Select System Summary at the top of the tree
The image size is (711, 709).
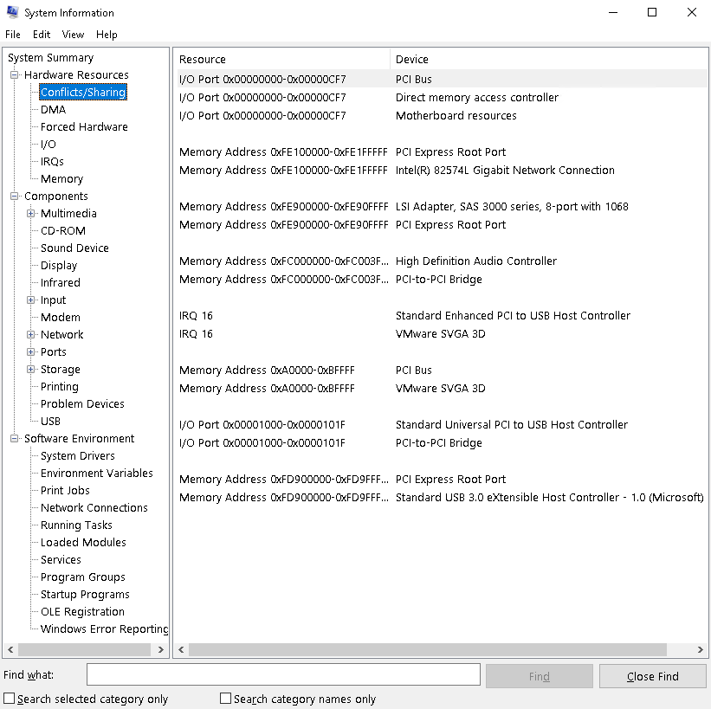click(x=50, y=57)
